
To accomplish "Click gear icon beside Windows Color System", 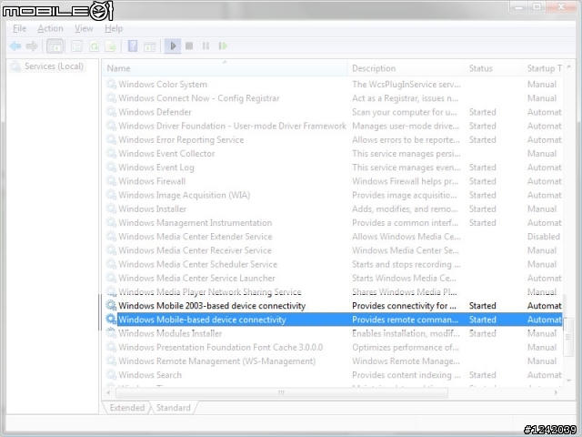I will tap(111, 84).
